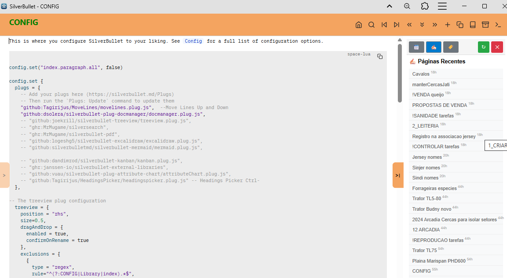Click the editor vertical scrollbar thumb

click(400, 73)
